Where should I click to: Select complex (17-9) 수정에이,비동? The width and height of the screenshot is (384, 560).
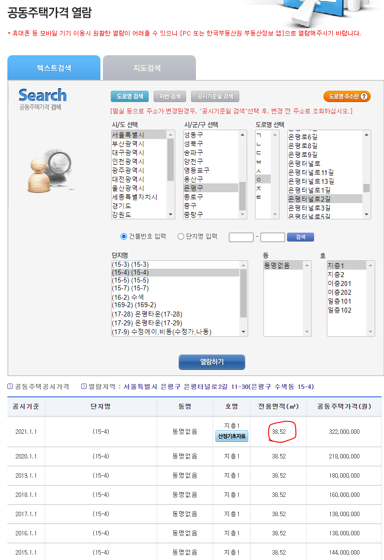coord(175,332)
